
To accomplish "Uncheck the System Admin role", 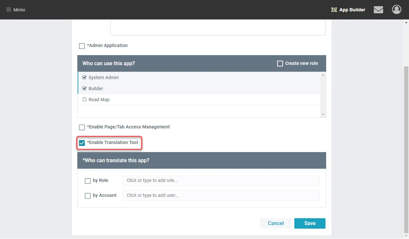I will 84,78.
